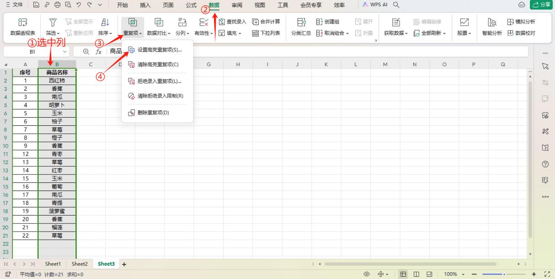Click the 下拉列表 dropdown list tool
Image resolution: width=555 pixels, height=279 pixels.
[x=267, y=33]
